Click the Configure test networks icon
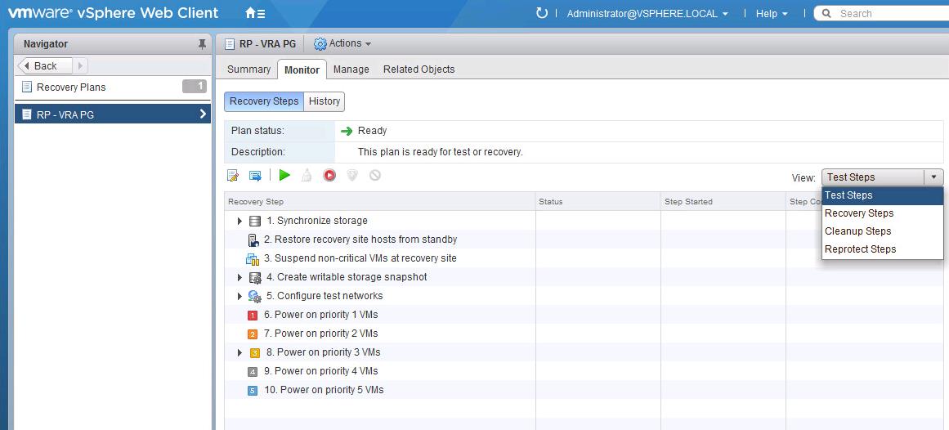Image resolution: width=949 pixels, height=430 pixels. (255, 296)
